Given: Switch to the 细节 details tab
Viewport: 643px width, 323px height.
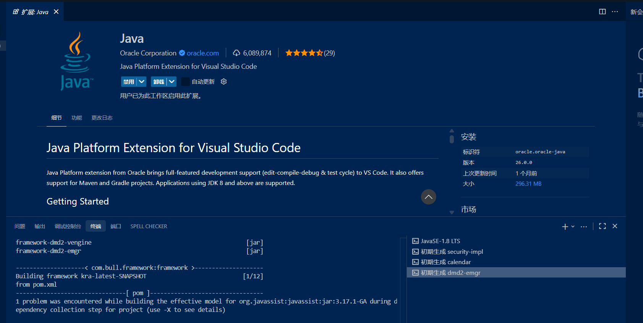Looking at the screenshot, I should (57, 118).
